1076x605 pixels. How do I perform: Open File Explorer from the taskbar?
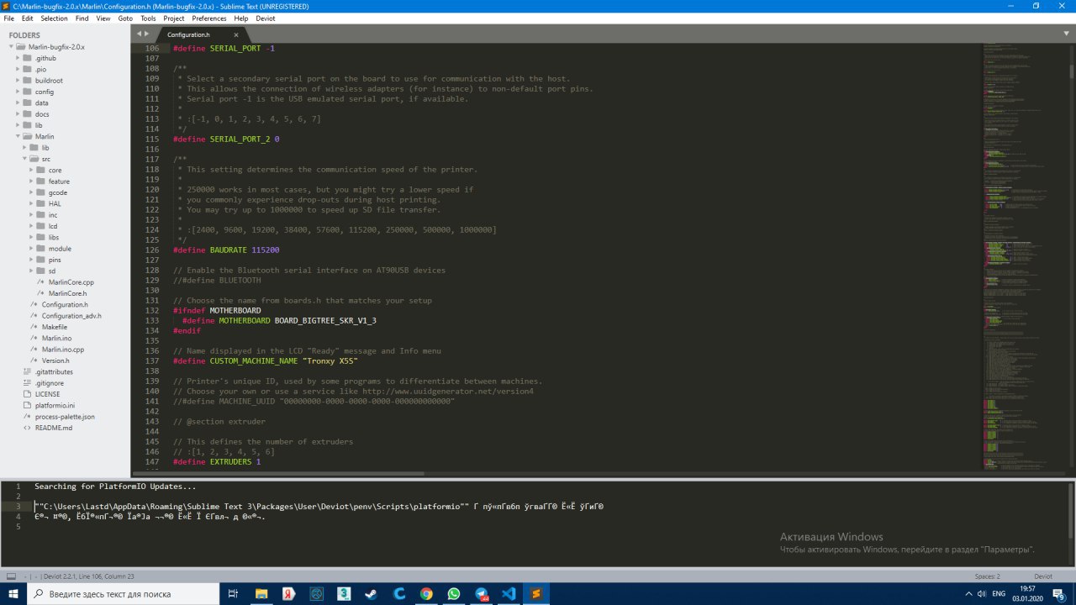pos(261,593)
